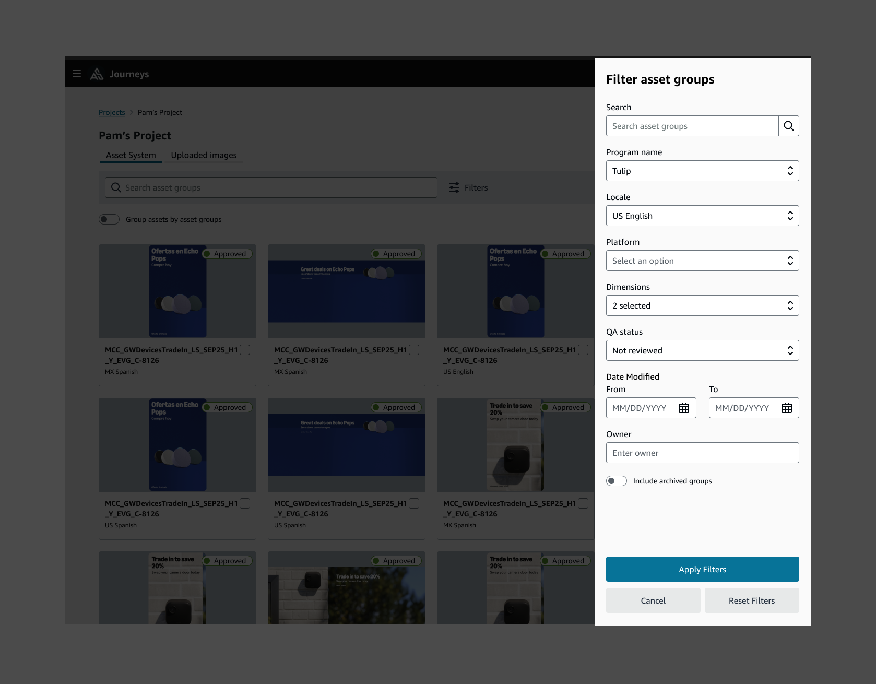
Task: Click the Filter asset groups heading
Action: tap(660, 79)
